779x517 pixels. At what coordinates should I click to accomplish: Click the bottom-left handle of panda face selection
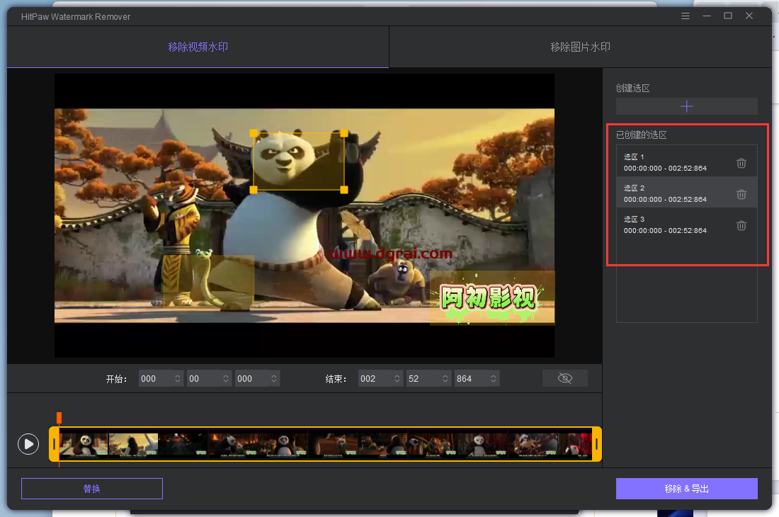point(254,190)
